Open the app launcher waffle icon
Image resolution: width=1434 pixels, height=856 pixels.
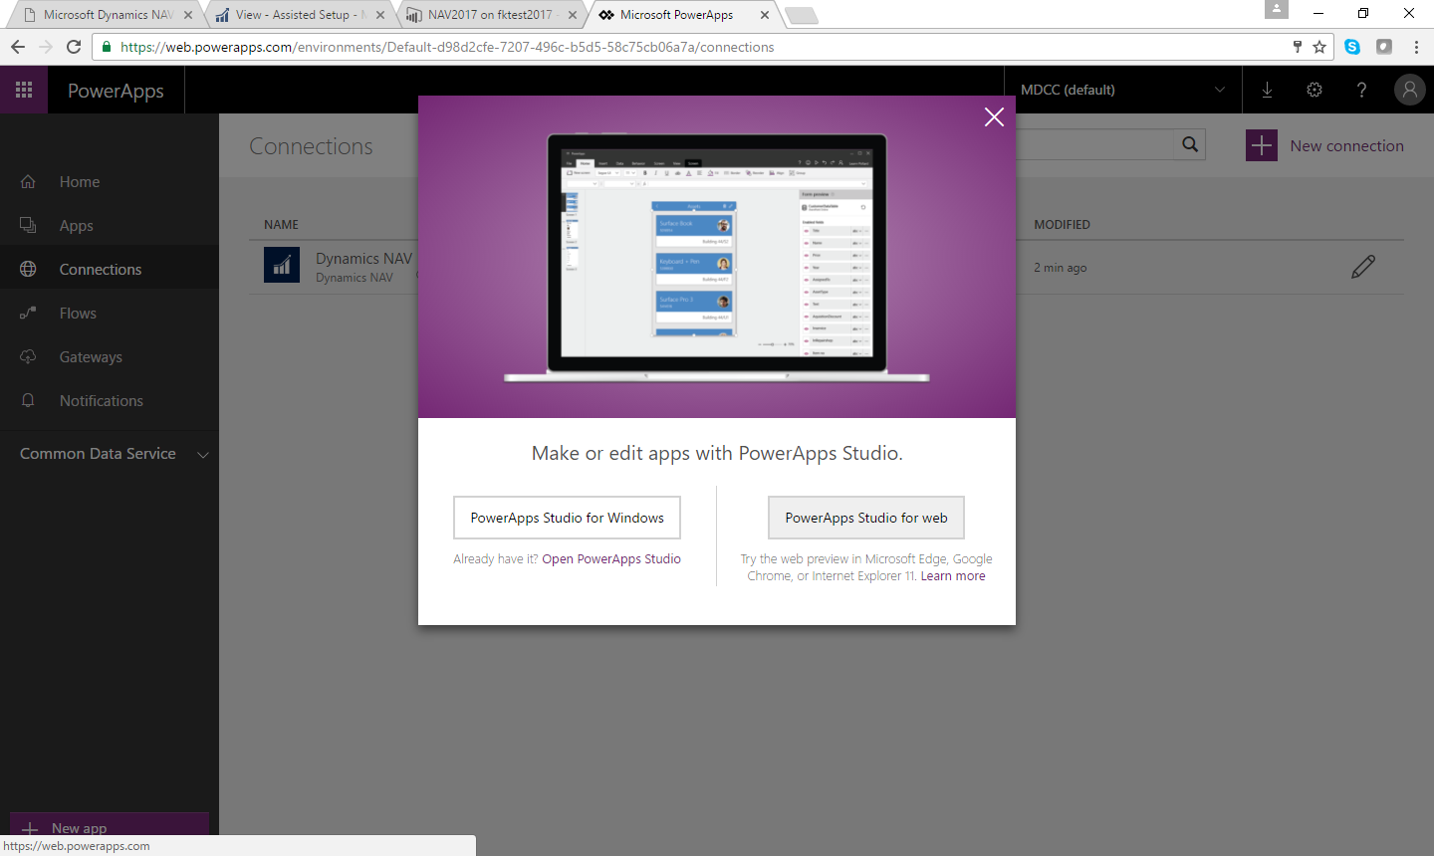pos(24,90)
